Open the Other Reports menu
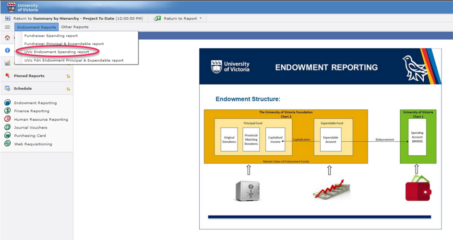The width and height of the screenshot is (453, 240). (75, 27)
